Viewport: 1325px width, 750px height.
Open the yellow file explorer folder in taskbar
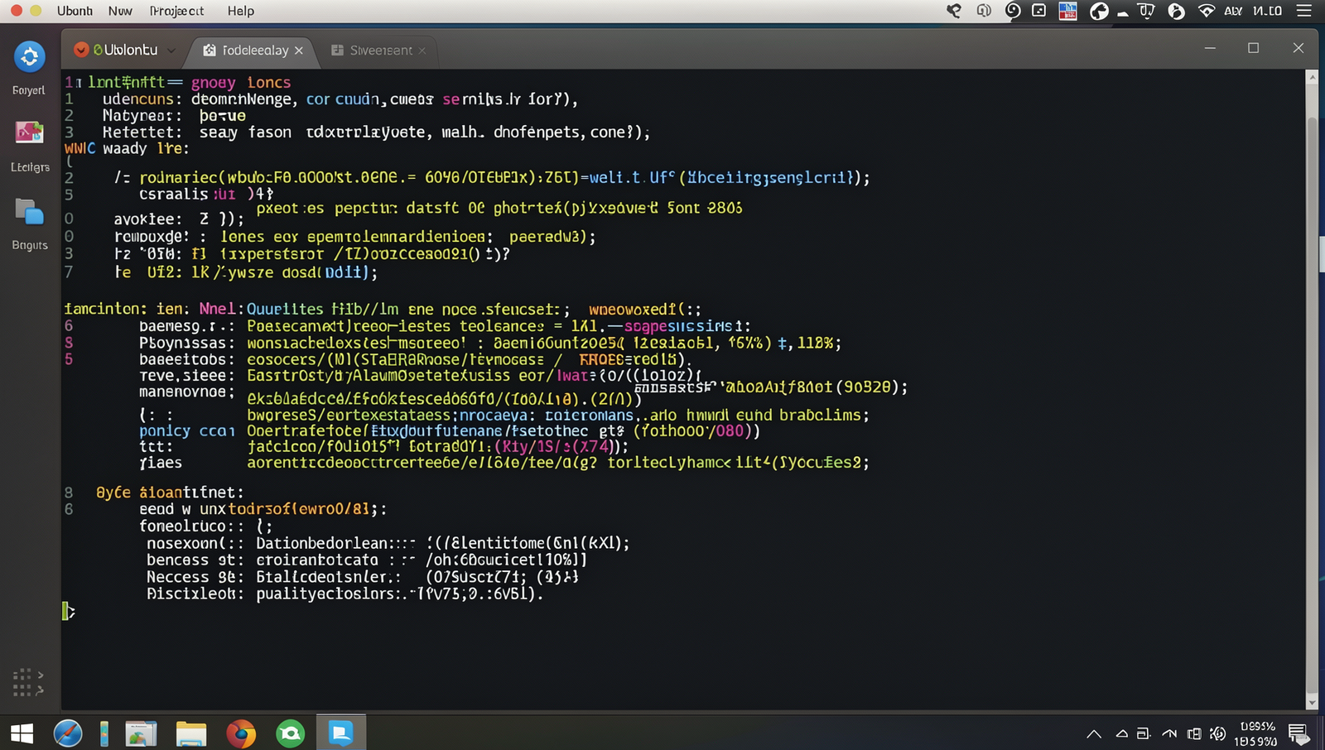[190, 734]
